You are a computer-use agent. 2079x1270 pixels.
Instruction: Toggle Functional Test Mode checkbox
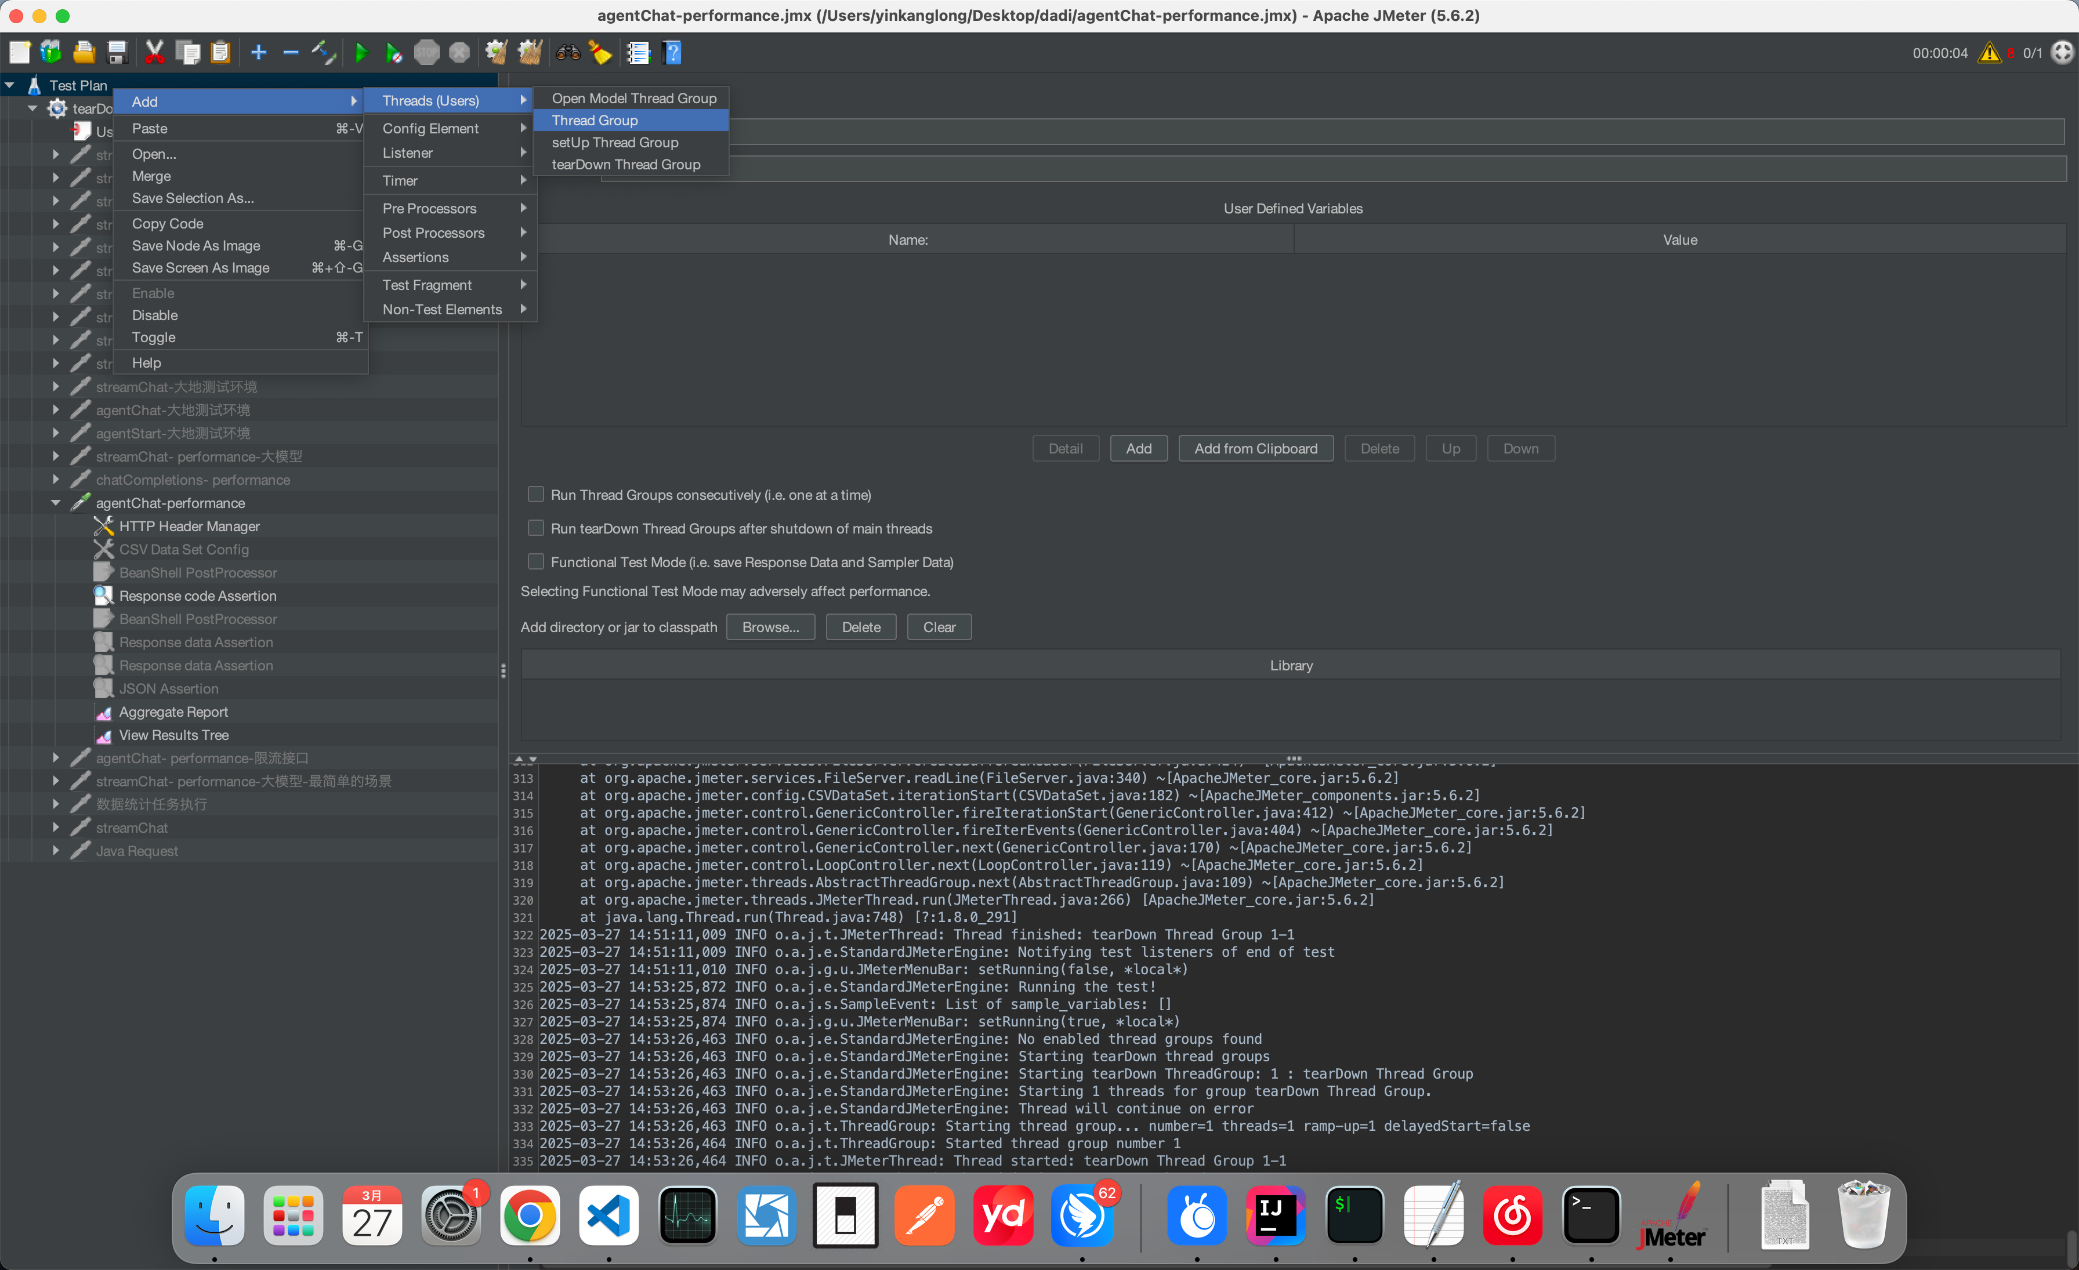click(x=536, y=561)
